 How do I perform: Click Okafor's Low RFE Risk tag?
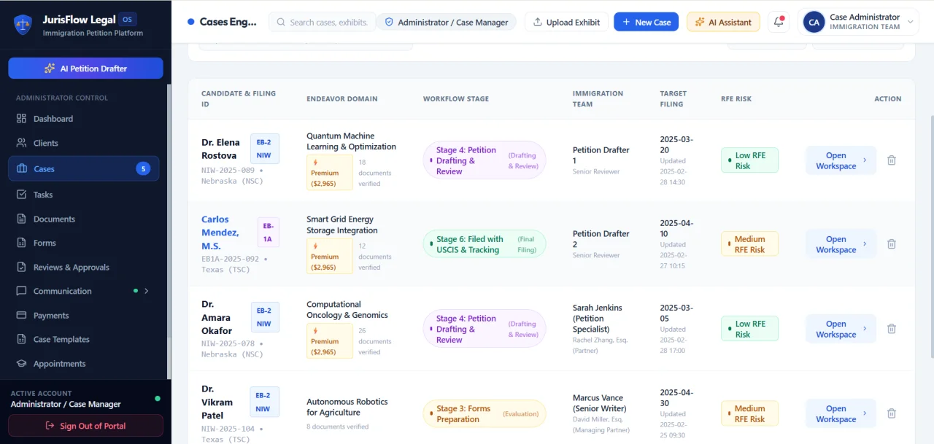pos(749,329)
